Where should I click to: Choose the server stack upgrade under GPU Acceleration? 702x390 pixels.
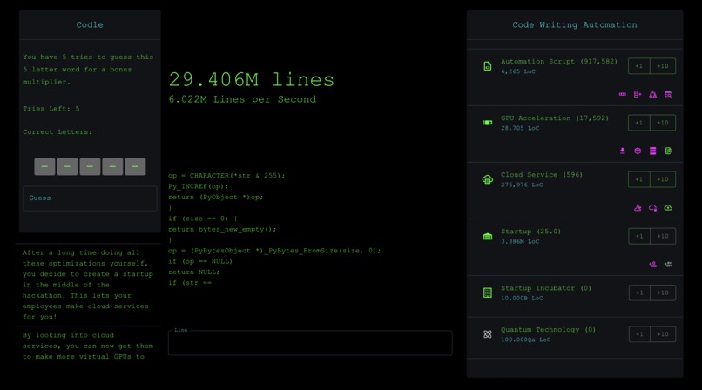coord(653,151)
